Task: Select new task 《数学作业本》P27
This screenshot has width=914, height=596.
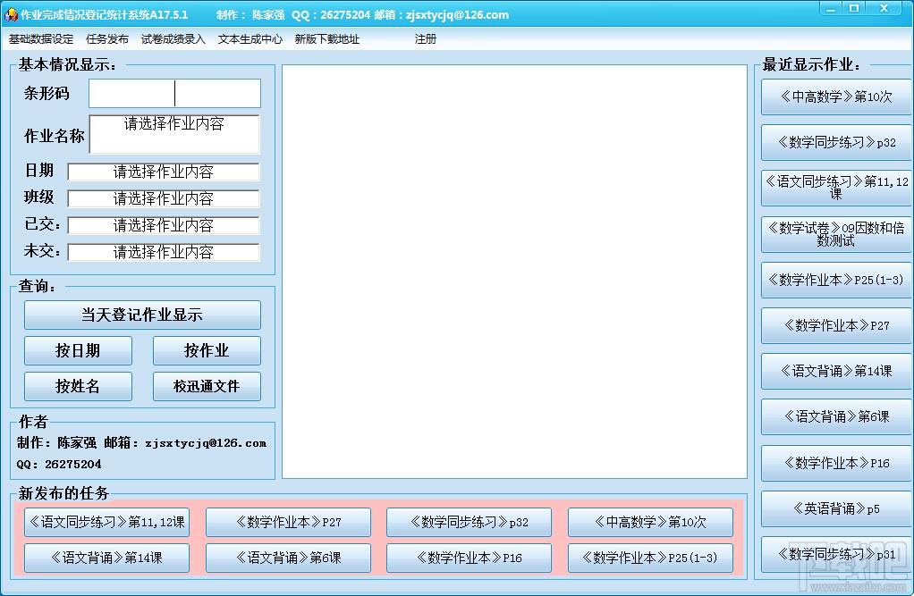Action: click(x=288, y=522)
